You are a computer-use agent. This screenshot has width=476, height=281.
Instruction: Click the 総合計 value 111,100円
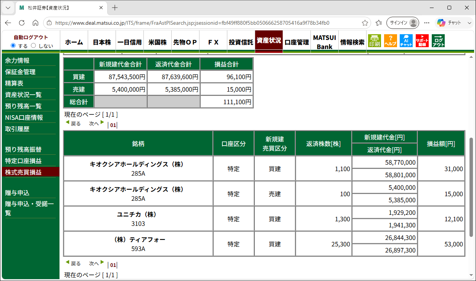pyautogui.click(x=227, y=102)
